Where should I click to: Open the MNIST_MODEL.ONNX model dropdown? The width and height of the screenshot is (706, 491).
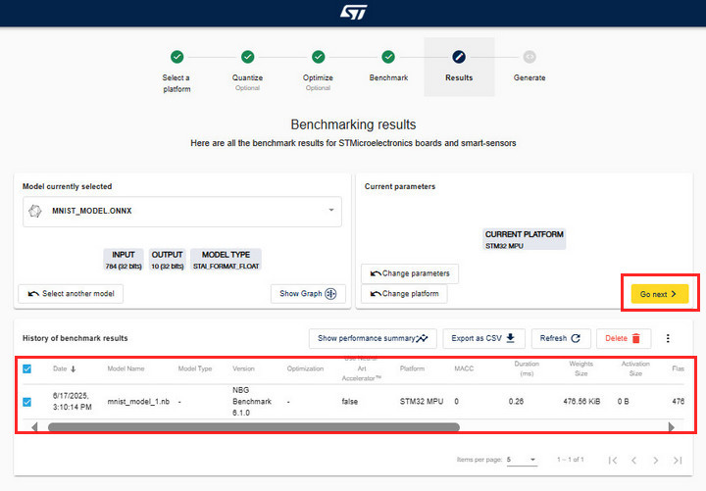click(x=182, y=211)
